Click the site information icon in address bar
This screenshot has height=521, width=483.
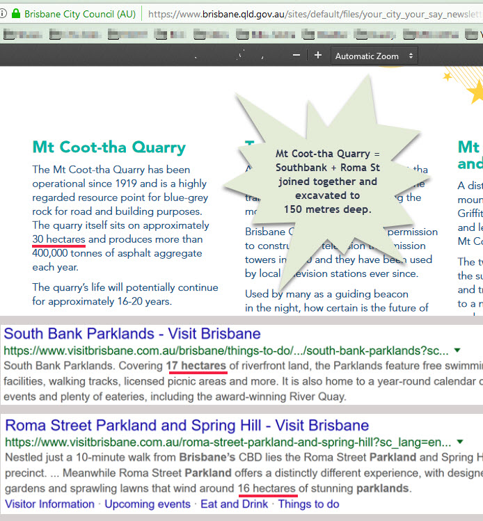[x=3, y=14]
